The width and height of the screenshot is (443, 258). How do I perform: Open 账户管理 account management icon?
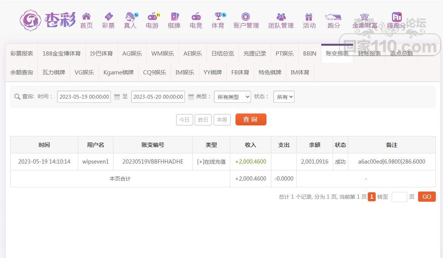point(246,17)
